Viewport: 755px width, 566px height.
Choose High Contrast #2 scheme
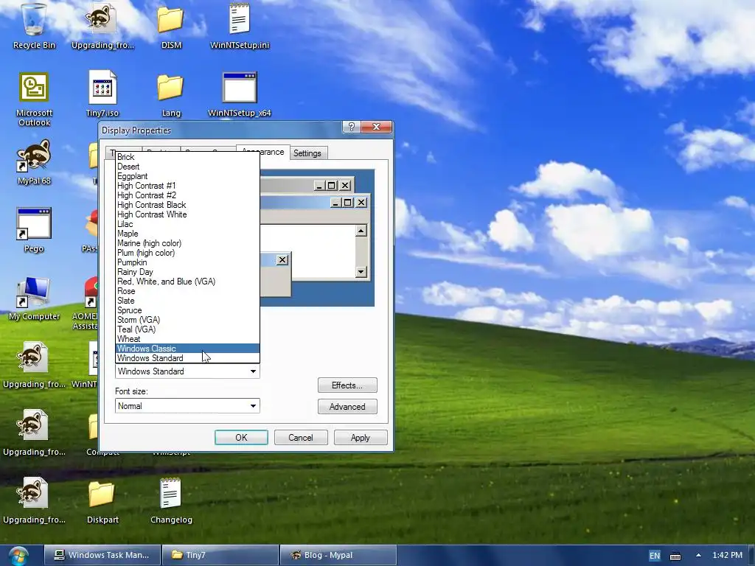[x=188, y=195]
